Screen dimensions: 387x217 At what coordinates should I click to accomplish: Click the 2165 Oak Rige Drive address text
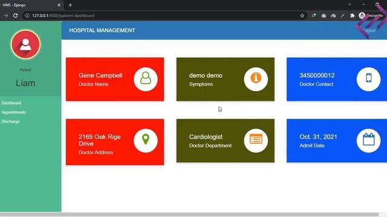click(x=100, y=140)
